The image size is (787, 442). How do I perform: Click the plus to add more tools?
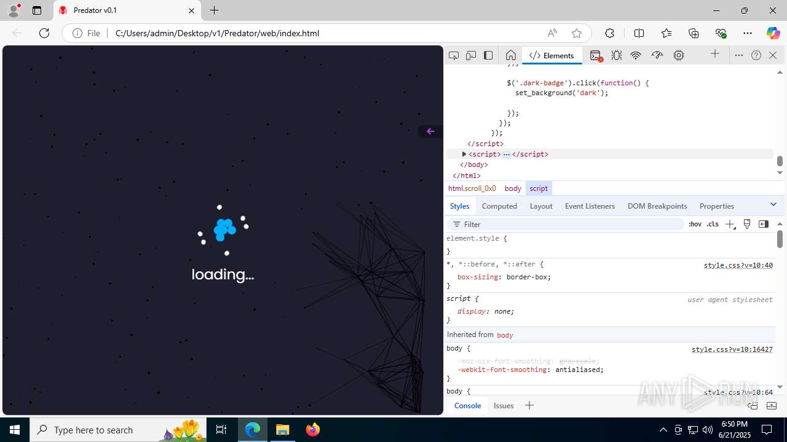point(715,54)
